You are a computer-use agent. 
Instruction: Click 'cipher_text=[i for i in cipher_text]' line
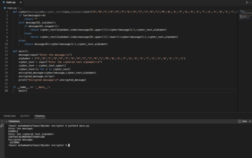tap(44, 69)
